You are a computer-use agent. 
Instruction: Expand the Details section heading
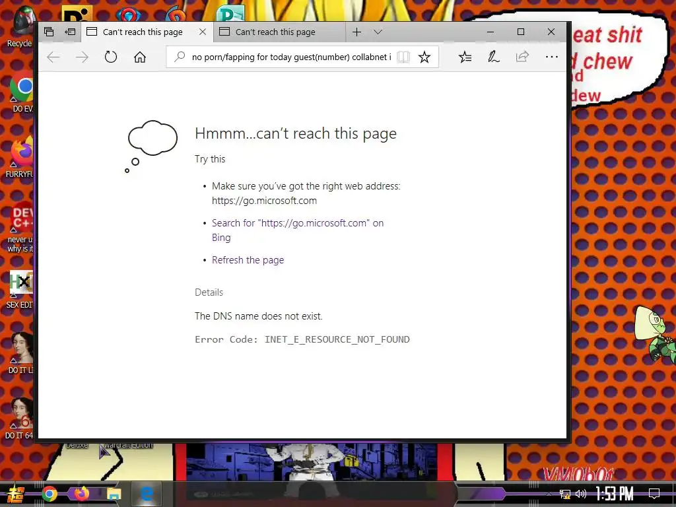point(209,292)
